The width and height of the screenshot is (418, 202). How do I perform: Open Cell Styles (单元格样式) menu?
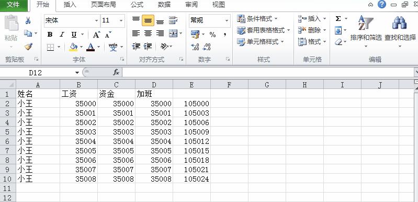pyautogui.click(x=261, y=42)
